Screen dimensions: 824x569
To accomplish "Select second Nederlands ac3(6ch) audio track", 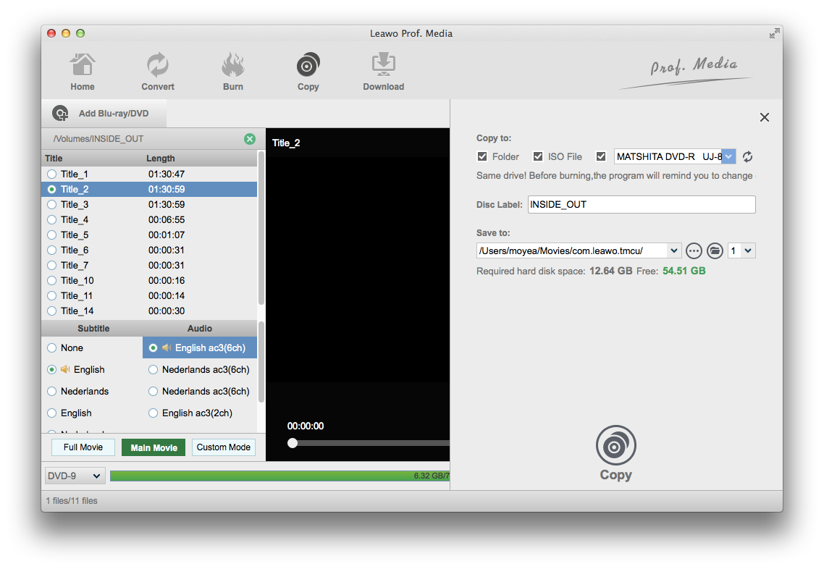I will (x=153, y=392).
